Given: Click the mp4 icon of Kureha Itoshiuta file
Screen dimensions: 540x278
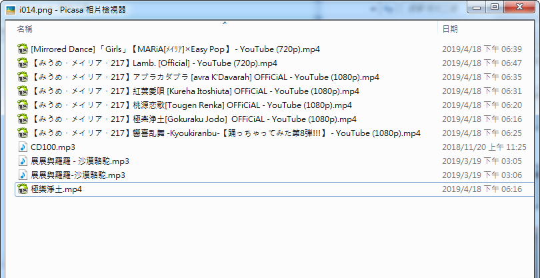Looking at the screenshot, I should (x=23, y=91).
